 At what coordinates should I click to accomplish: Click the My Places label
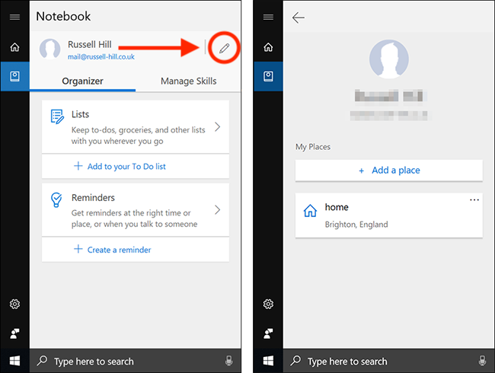[x=313, y=147]
